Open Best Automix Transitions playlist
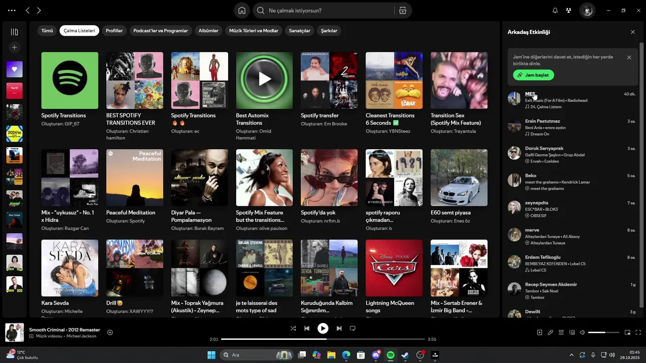Image resolution: width=646 pixels, height=363 pixels. [264, 81]
